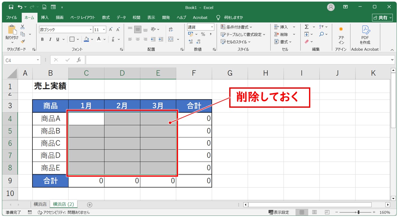Click the fill color paint bucket swatch
Image resolution: width=399 pixels, height=218 pixels.
[x=86, y=39]
